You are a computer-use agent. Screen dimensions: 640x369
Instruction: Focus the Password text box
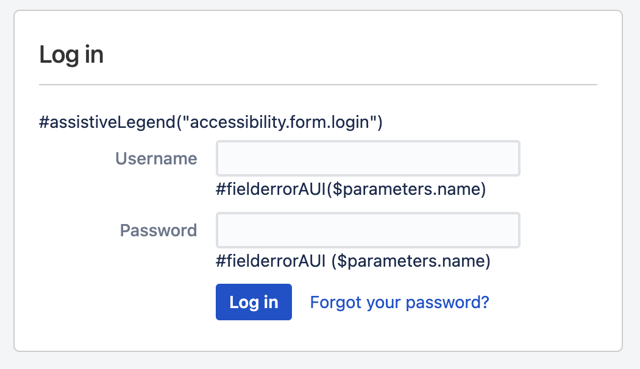tap(368, 230)
